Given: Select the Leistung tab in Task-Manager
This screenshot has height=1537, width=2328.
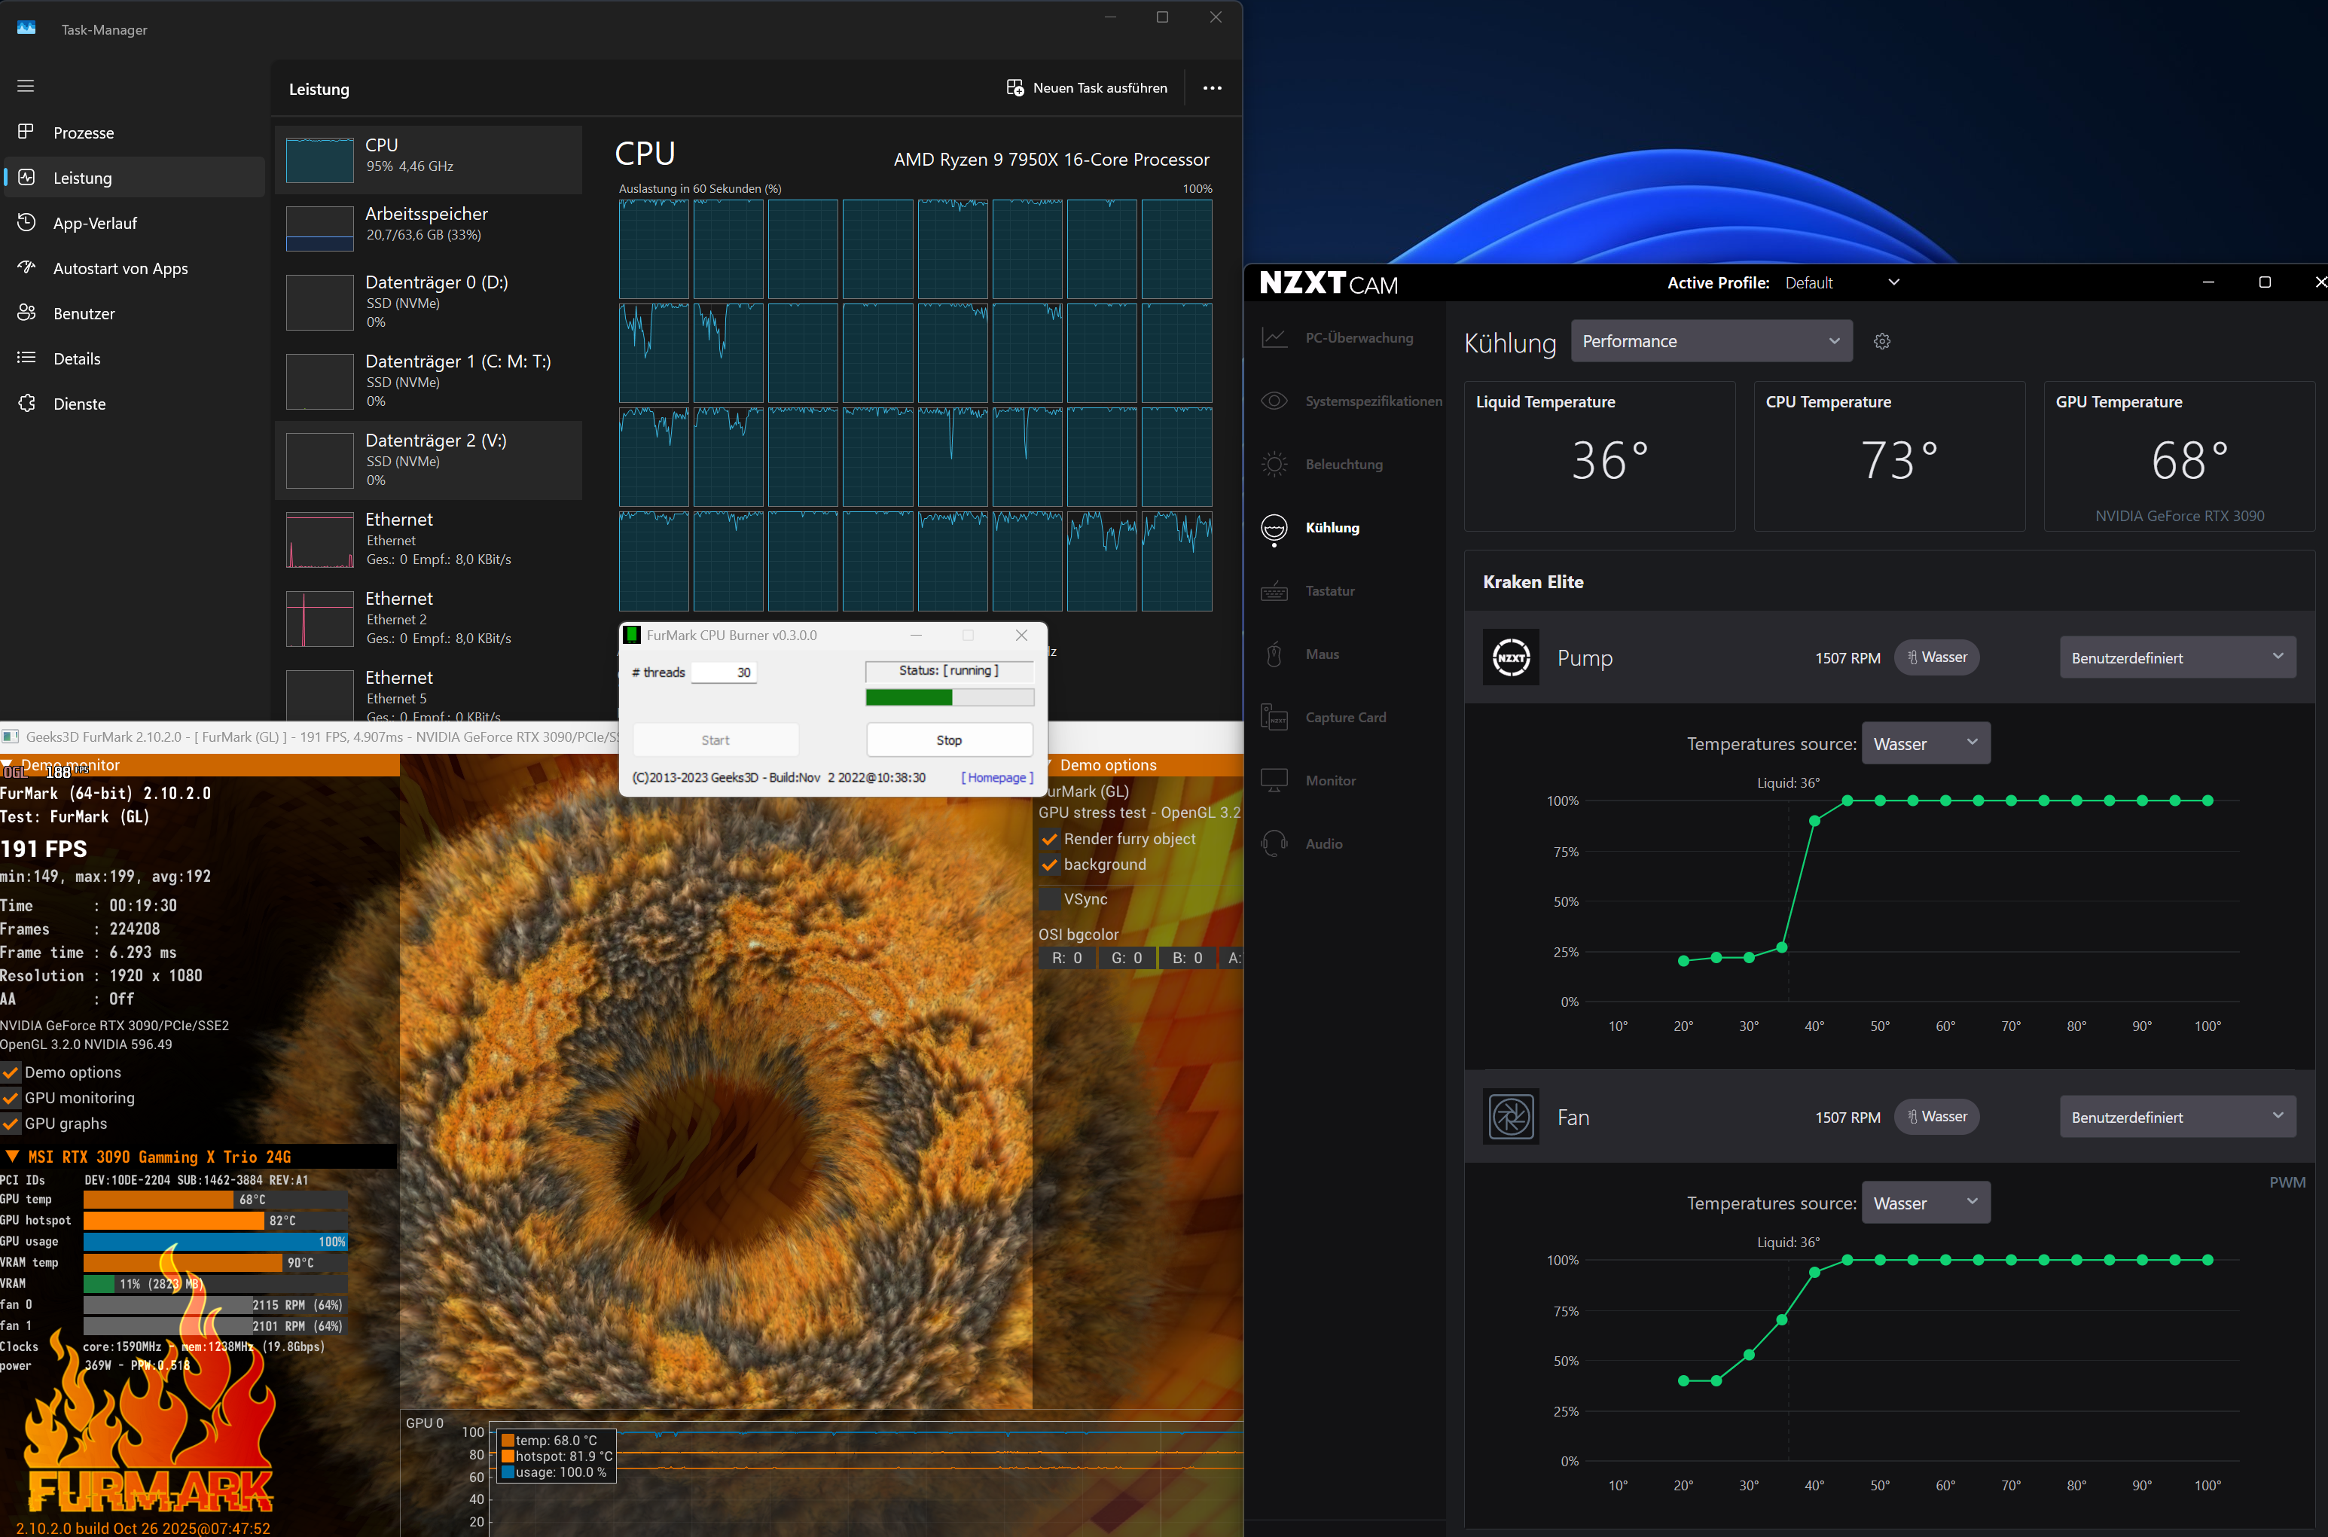Looking at the screenshot, I should [x=134, y=178].
